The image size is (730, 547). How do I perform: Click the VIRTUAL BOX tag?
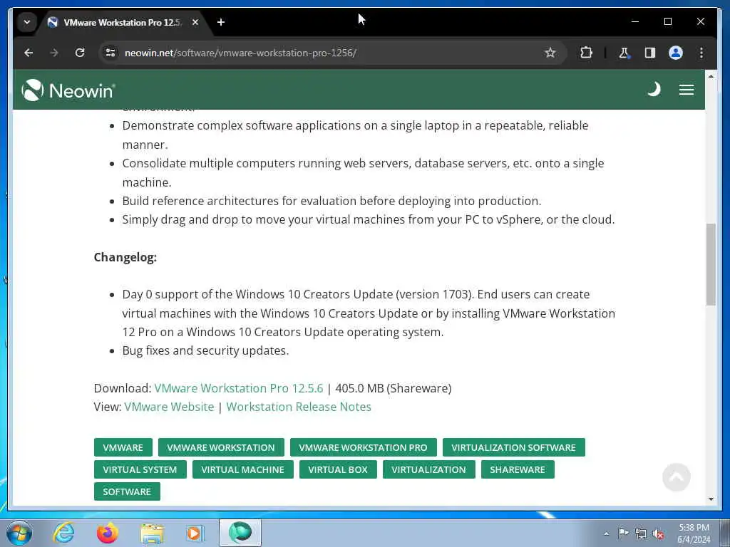pyautogui.click(x=338, y=469)
